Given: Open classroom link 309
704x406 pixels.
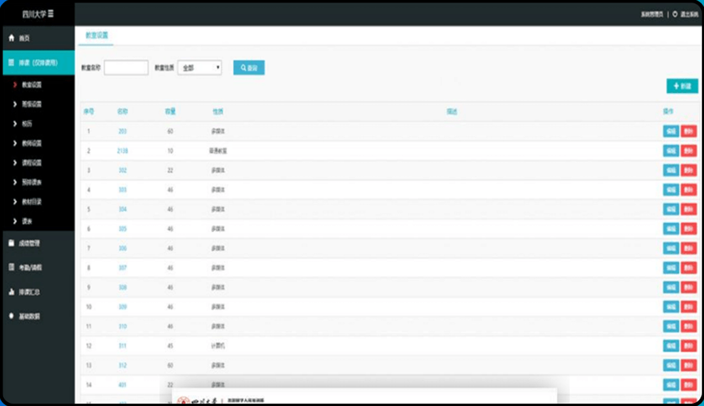Looking at the screenshot, I should point(122,307).
